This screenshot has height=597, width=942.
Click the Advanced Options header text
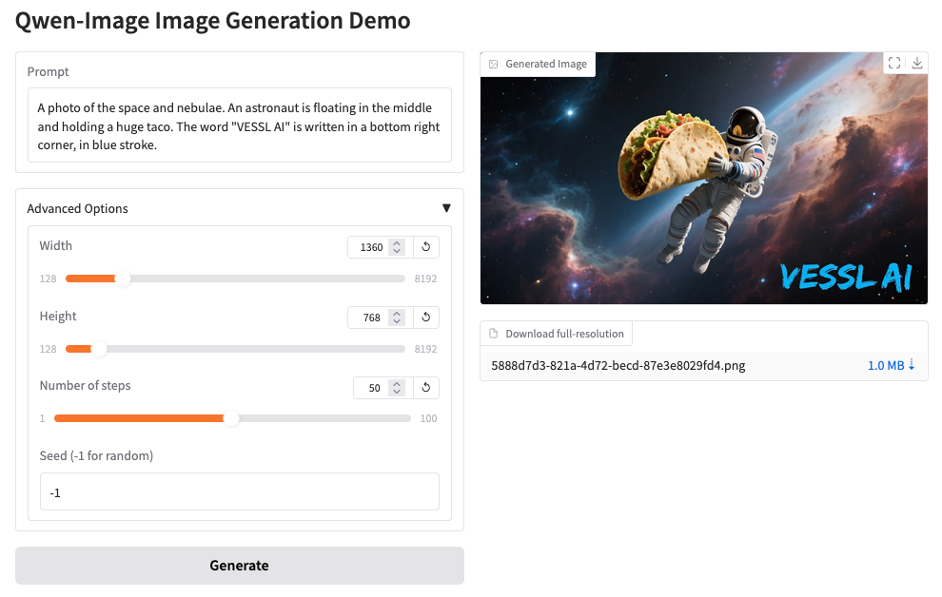point(77,208)
